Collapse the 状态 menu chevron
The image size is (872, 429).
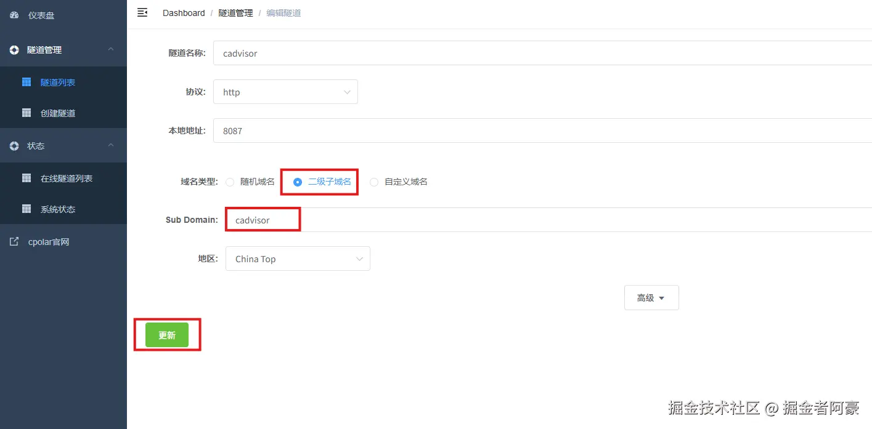[111, 145]
